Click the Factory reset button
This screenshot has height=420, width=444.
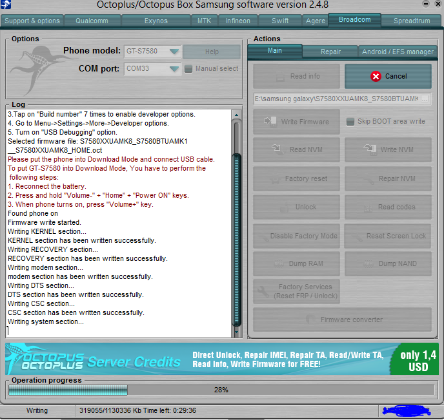296,178
